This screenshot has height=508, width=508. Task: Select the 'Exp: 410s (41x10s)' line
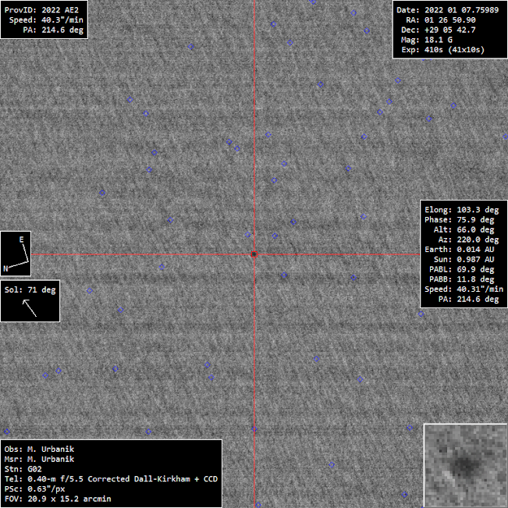(x=443, y=50)
